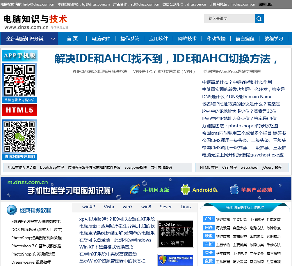Screen dimensions: 292x266
Task: Click the 文件夹加密码 tag
Action: [x=161, y=167]
